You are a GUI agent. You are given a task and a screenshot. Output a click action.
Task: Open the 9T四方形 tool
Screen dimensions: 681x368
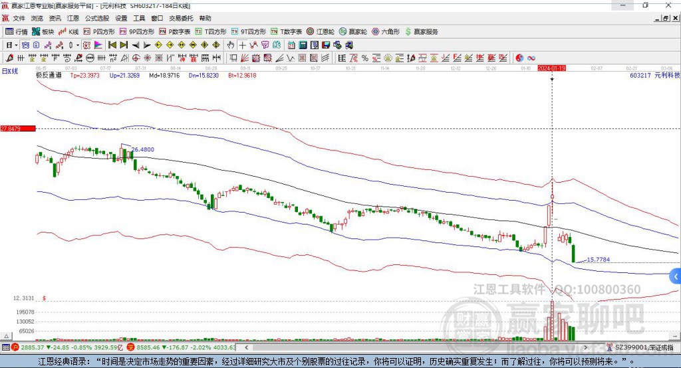click(249, 32)
